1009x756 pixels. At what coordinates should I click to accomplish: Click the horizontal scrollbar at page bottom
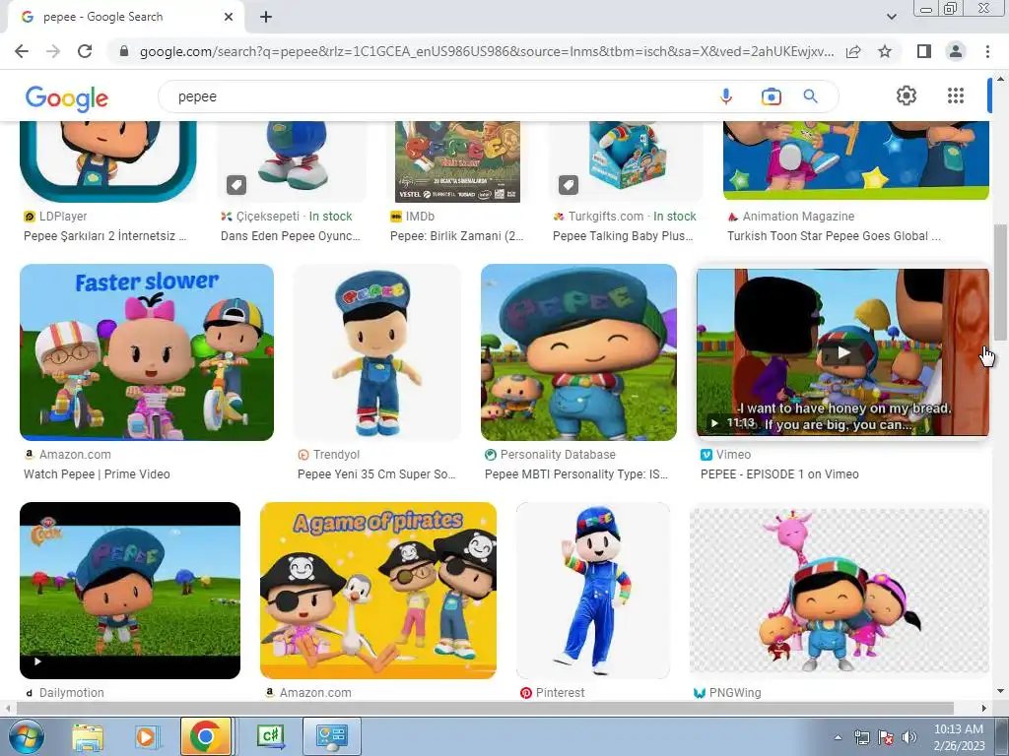(x=485, y=708)
